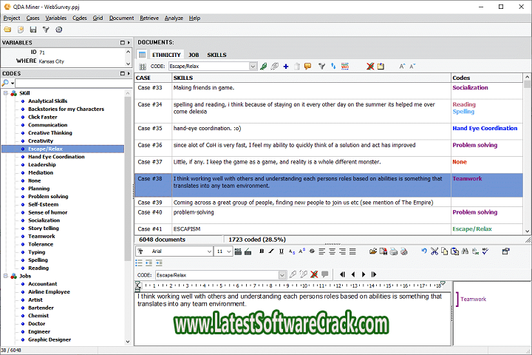Collapse the Skill category in codes tree

point(6,93)
